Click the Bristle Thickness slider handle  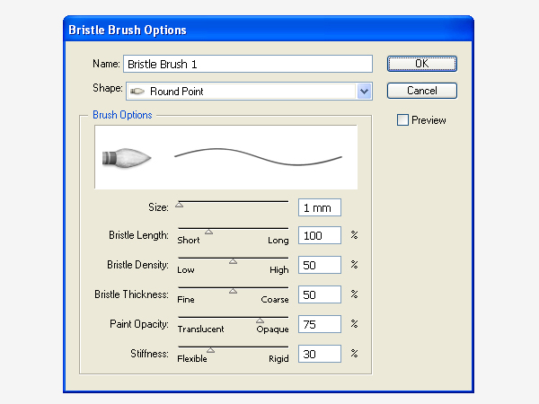coord(233,291)
